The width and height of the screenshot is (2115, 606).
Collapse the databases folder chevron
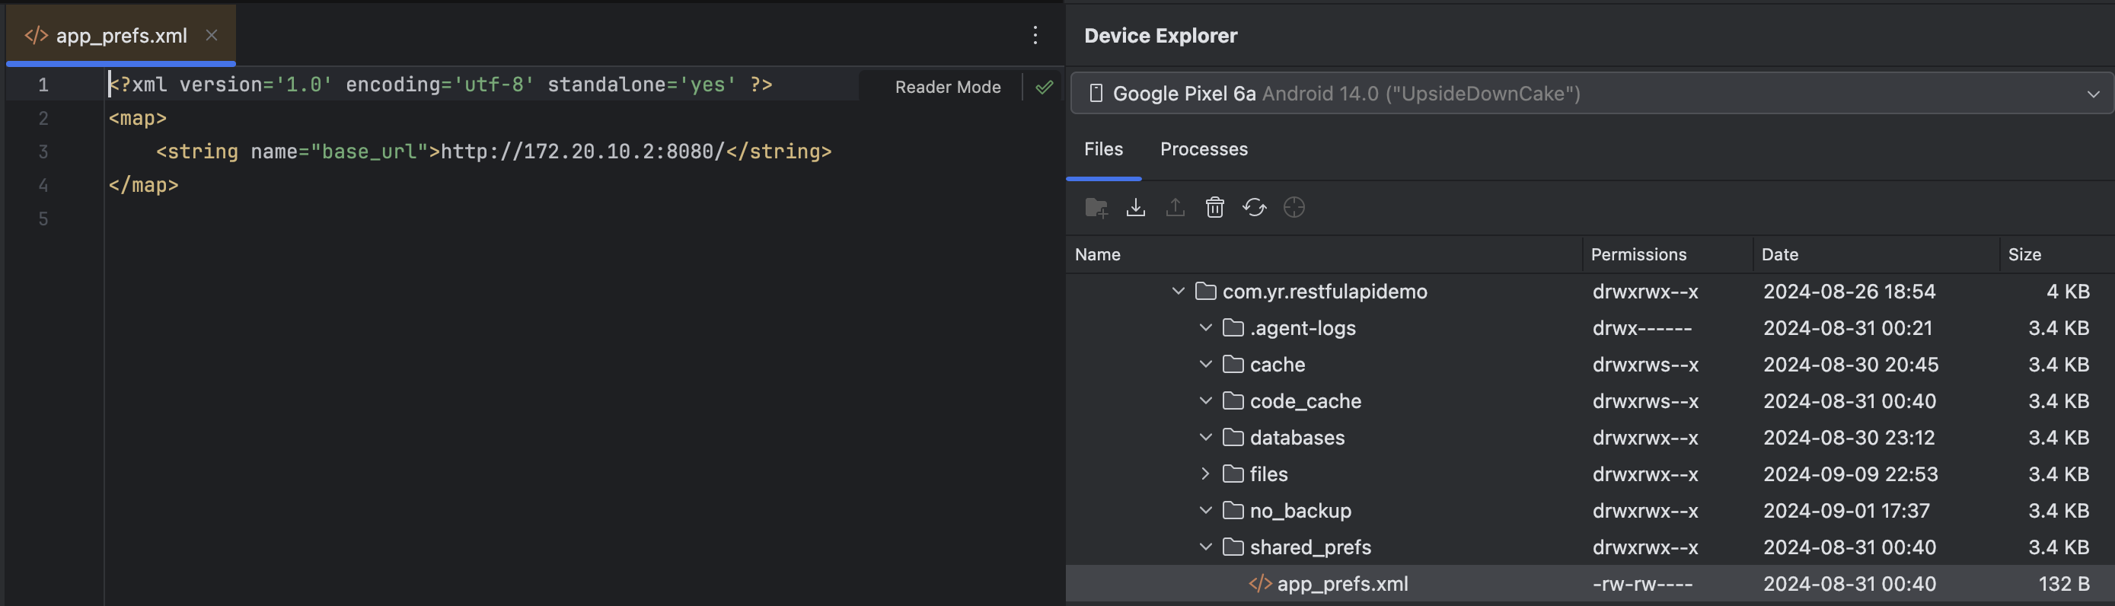1205,438
